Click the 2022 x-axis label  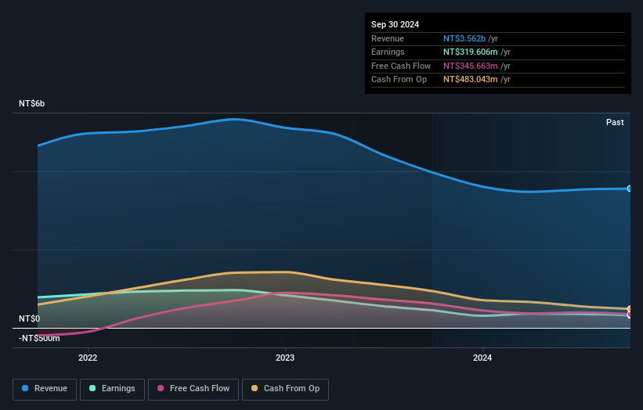pos(88,358)
